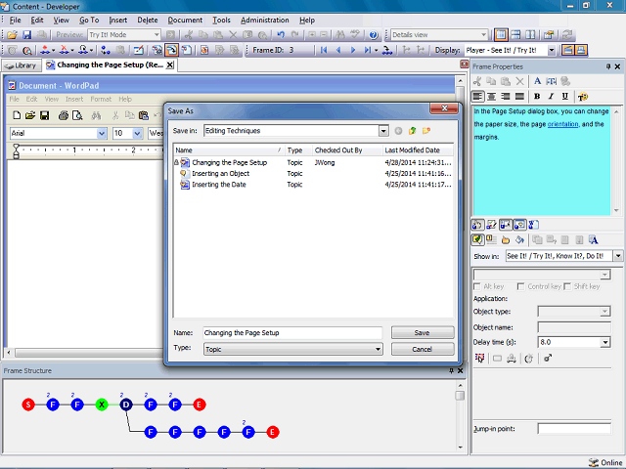Sort by Last Modified Date column header
Viewport: 626px width, 469px height.
pos(418,150)
